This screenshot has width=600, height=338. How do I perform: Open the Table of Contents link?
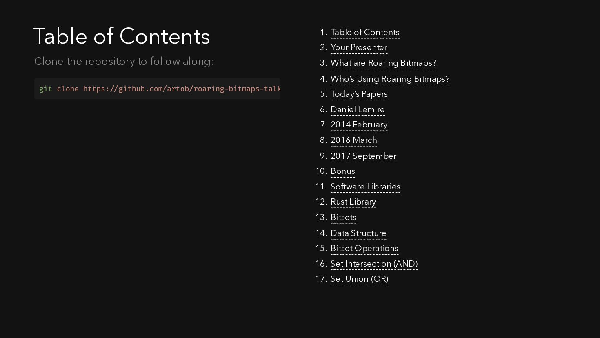365,33
